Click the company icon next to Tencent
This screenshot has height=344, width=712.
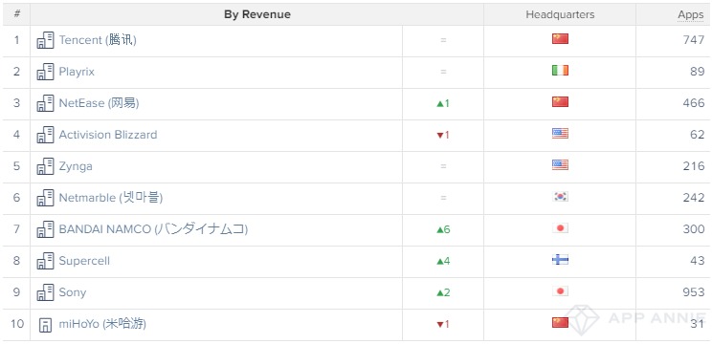click(45, 40)
